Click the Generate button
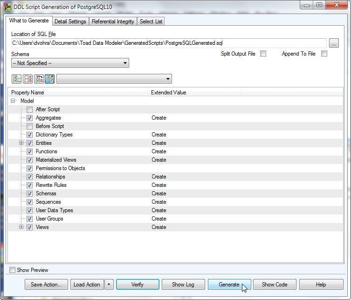Image resolution: width=351 pixels, height=300 pixels. click(229, 285)
